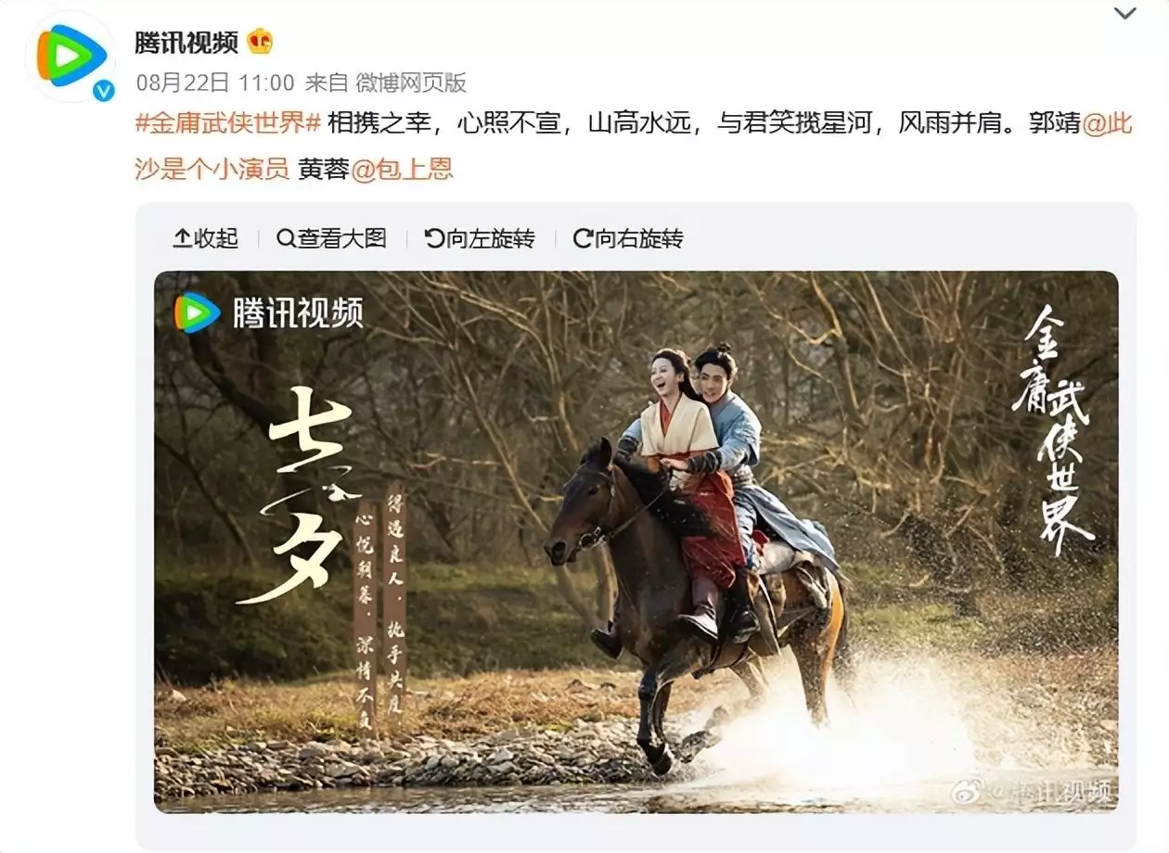Click the crown membership icon beside 腾讯视频
Image resolution: width=1169 pixels, height=853 pixels.
click(260, 42)
